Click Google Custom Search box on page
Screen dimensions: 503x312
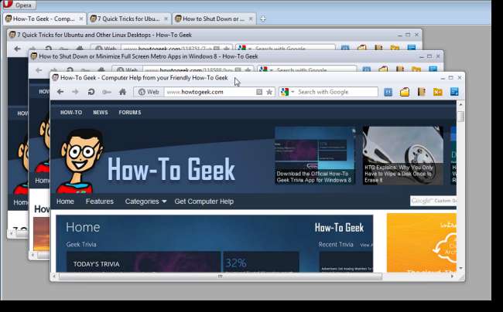point(433,201)
